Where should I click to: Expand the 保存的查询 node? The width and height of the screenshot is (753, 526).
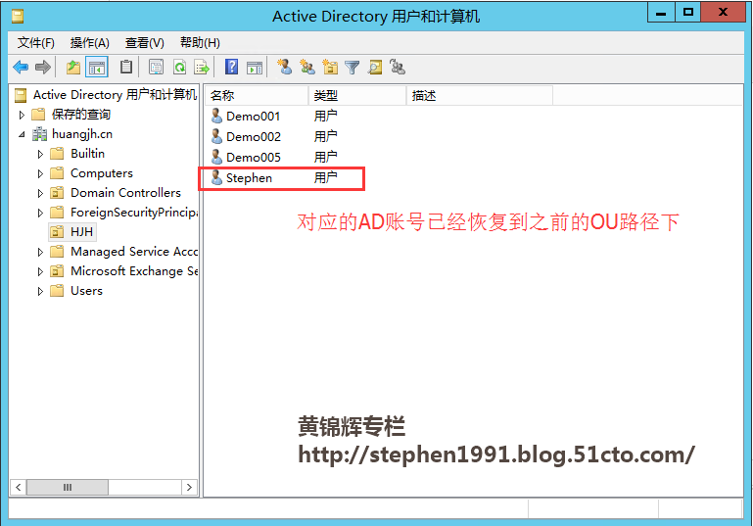[22, 115]
